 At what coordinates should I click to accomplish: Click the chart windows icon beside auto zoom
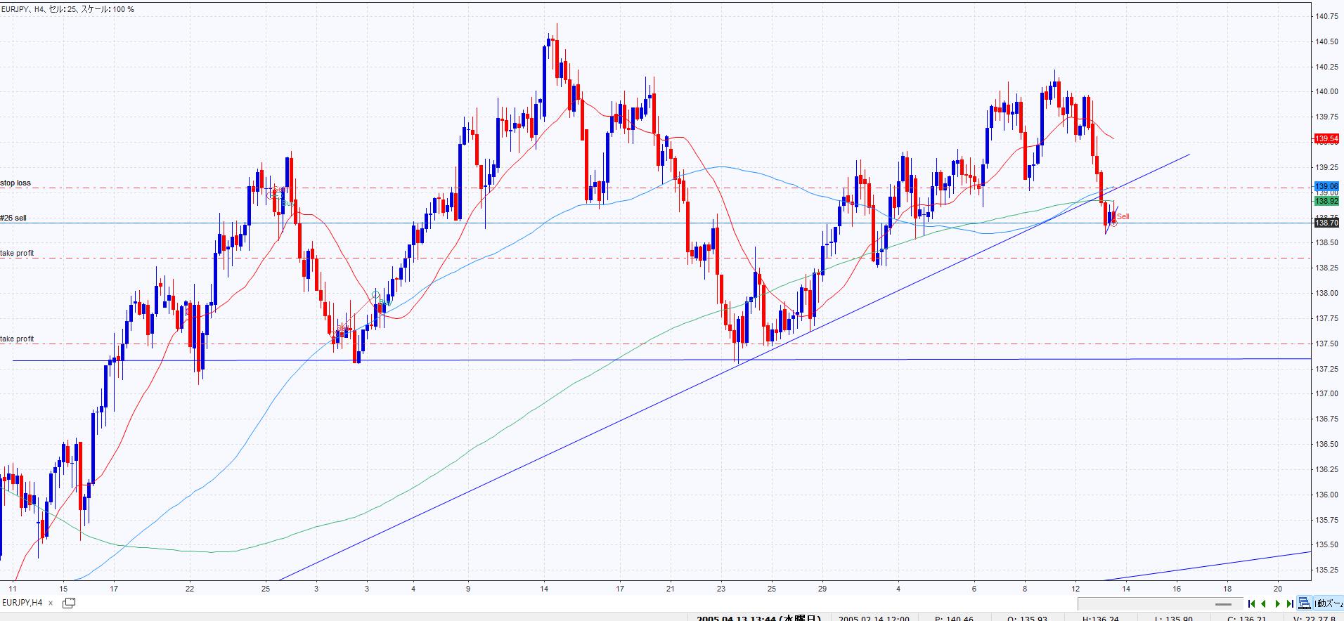(1305, 603)
